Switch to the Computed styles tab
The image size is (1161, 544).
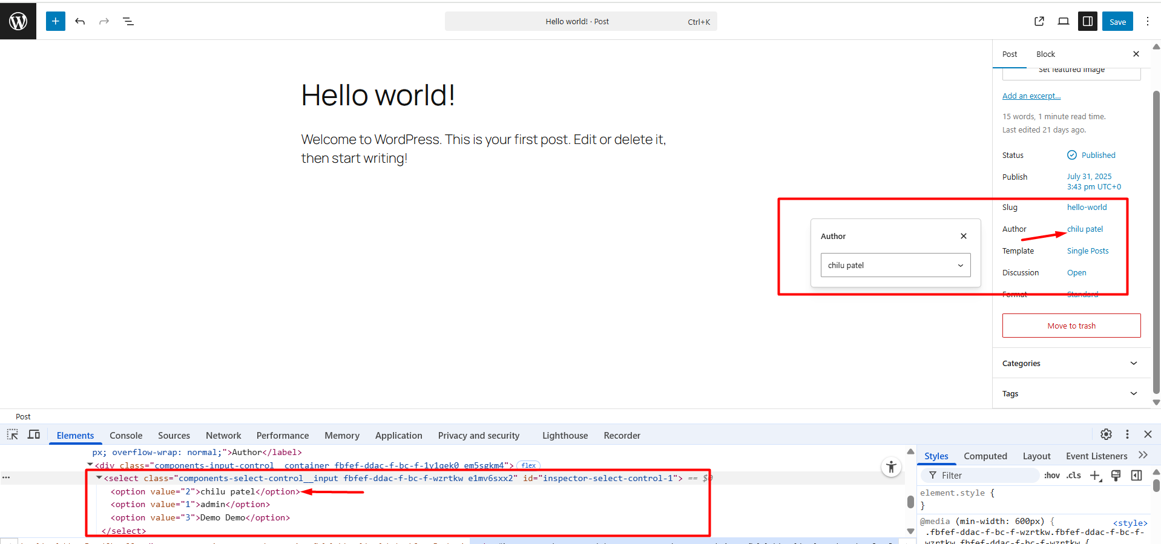click(985, 456)
